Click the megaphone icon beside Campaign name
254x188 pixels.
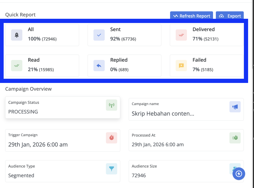[235, 107]
